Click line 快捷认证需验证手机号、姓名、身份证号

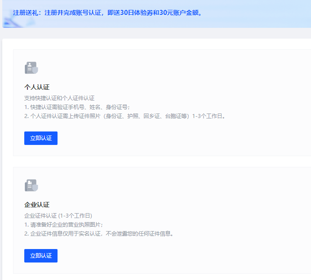pos(77,107)
